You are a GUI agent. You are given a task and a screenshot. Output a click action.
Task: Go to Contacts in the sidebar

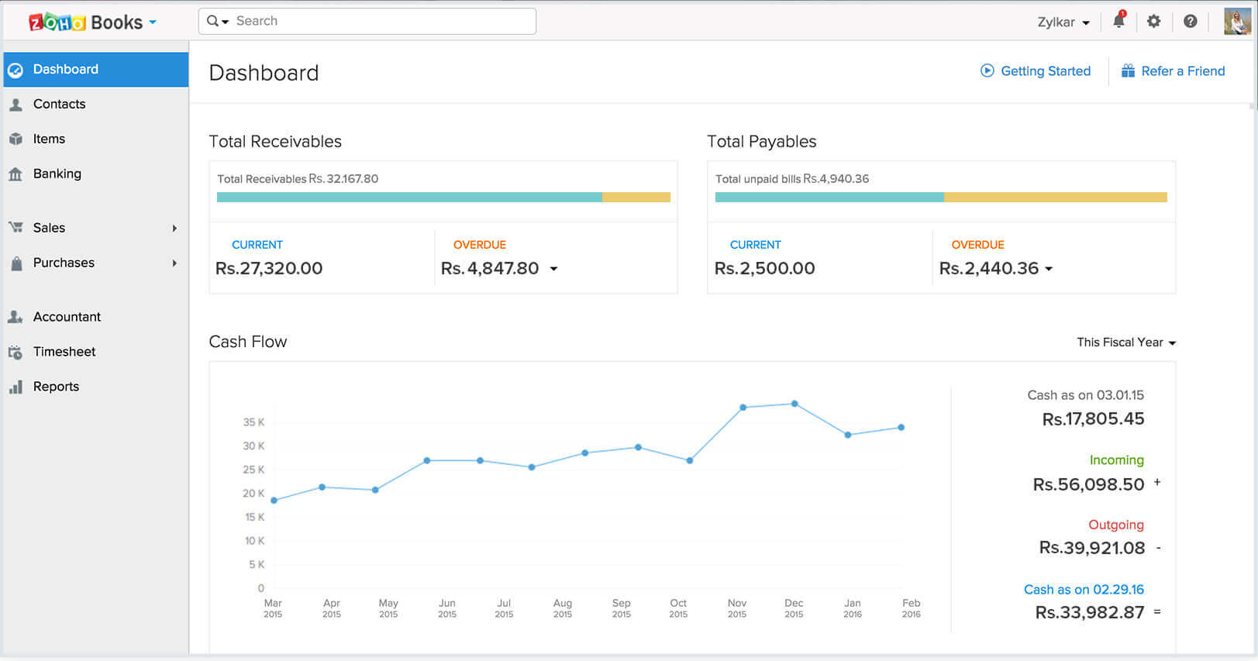click(59, 104)
